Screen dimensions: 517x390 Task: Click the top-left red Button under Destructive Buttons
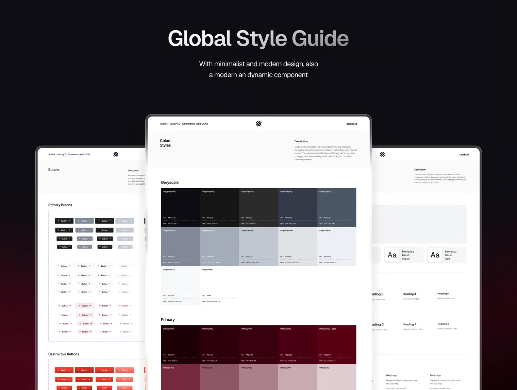[64, 370]
